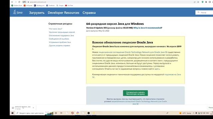The width and height of the screenshot is (213, 119).
Task: Open 'Отключение поддержки Java' sidebar link
Action: click(x=61, y=35)
